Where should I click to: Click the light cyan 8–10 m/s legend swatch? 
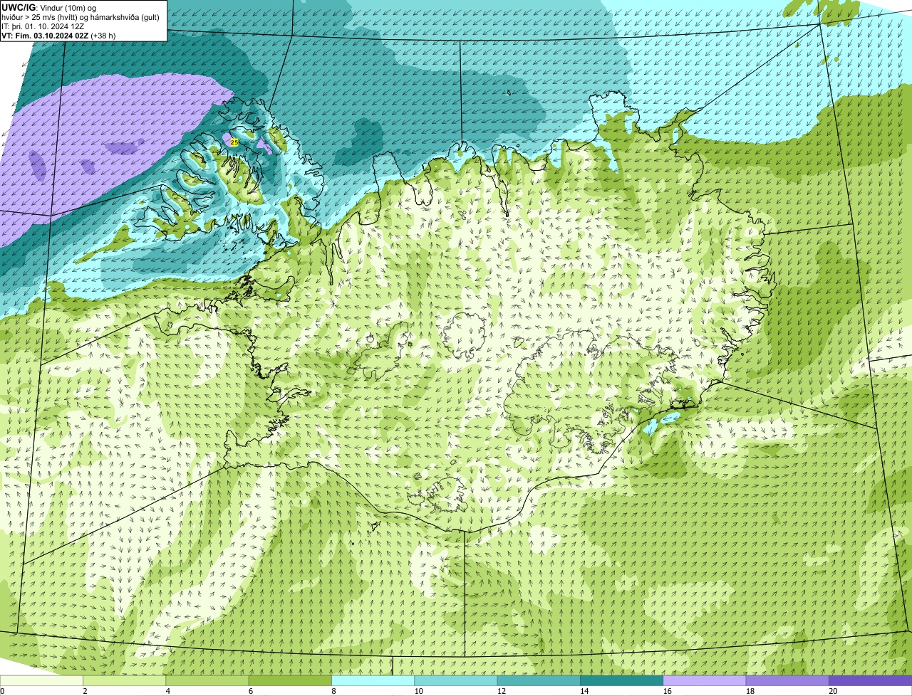pyautogui.click(x=373, y=680)
